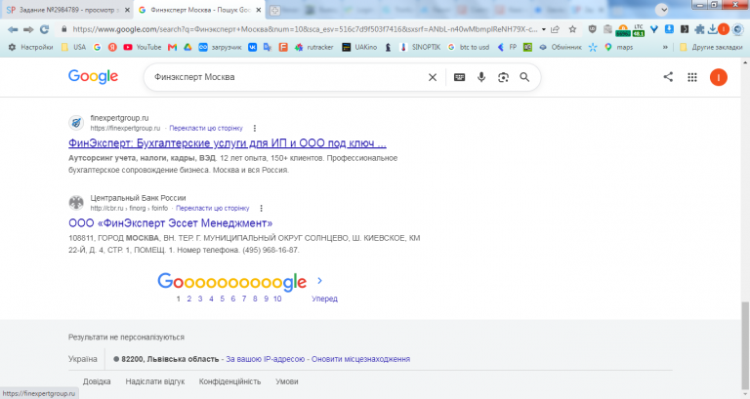
Task: Open the maps bookmark
Action: (x=618, y=47)
